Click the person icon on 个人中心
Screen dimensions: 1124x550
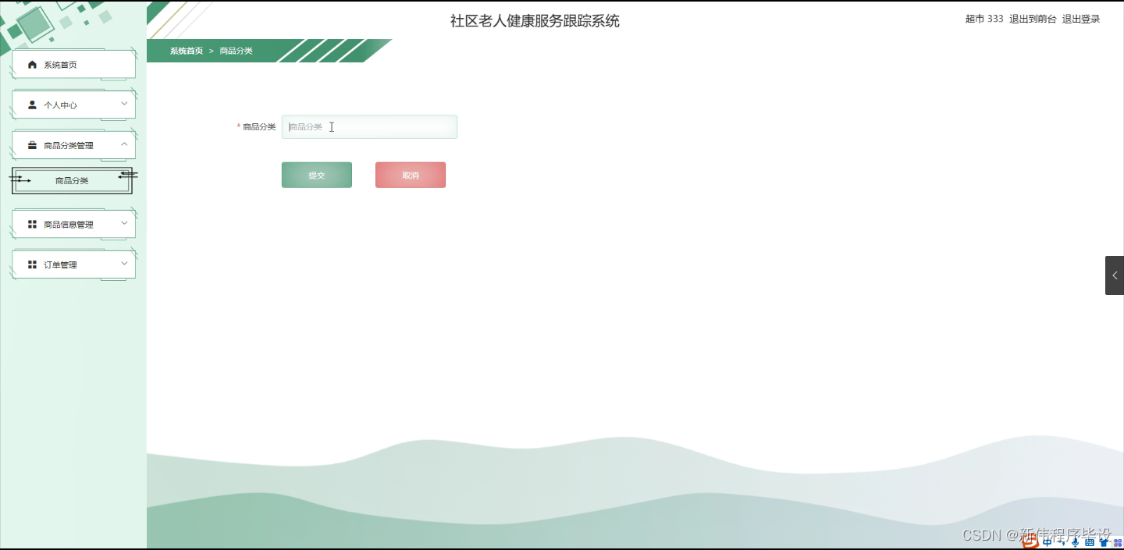pos(32,104)
